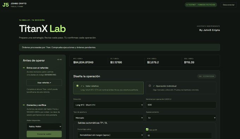Click the Testnet fondos ficticios status badge
240x139 pixels.
tap(201, 5)
